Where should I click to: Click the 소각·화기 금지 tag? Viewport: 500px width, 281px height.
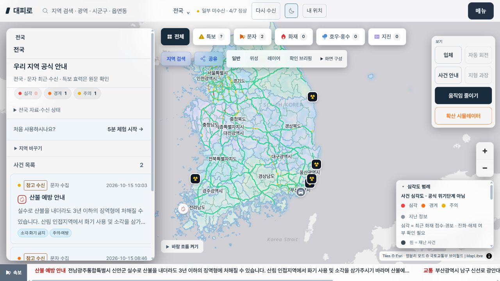point(33,233)
